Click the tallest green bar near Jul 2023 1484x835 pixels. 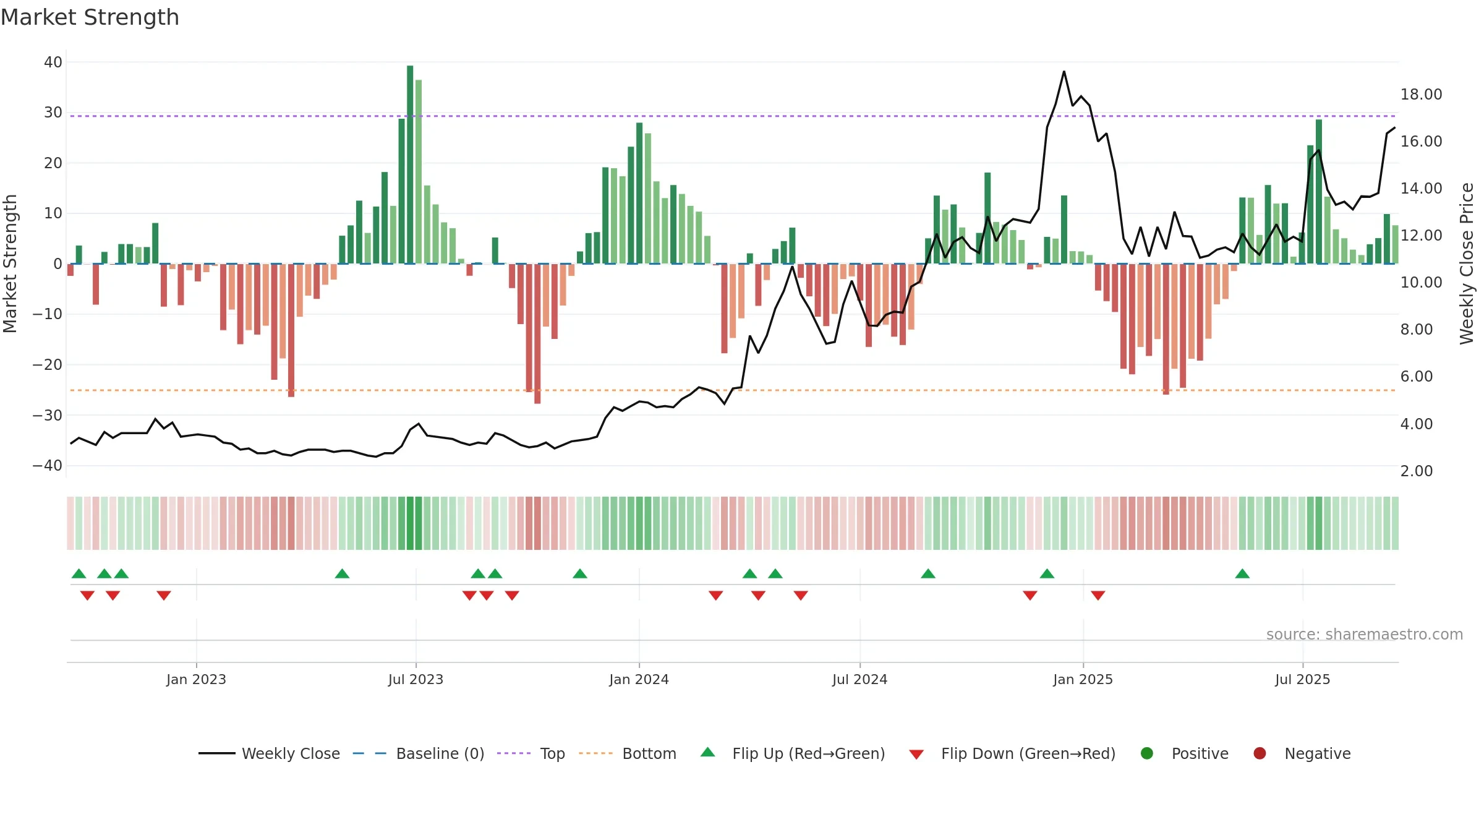point(410,165)
